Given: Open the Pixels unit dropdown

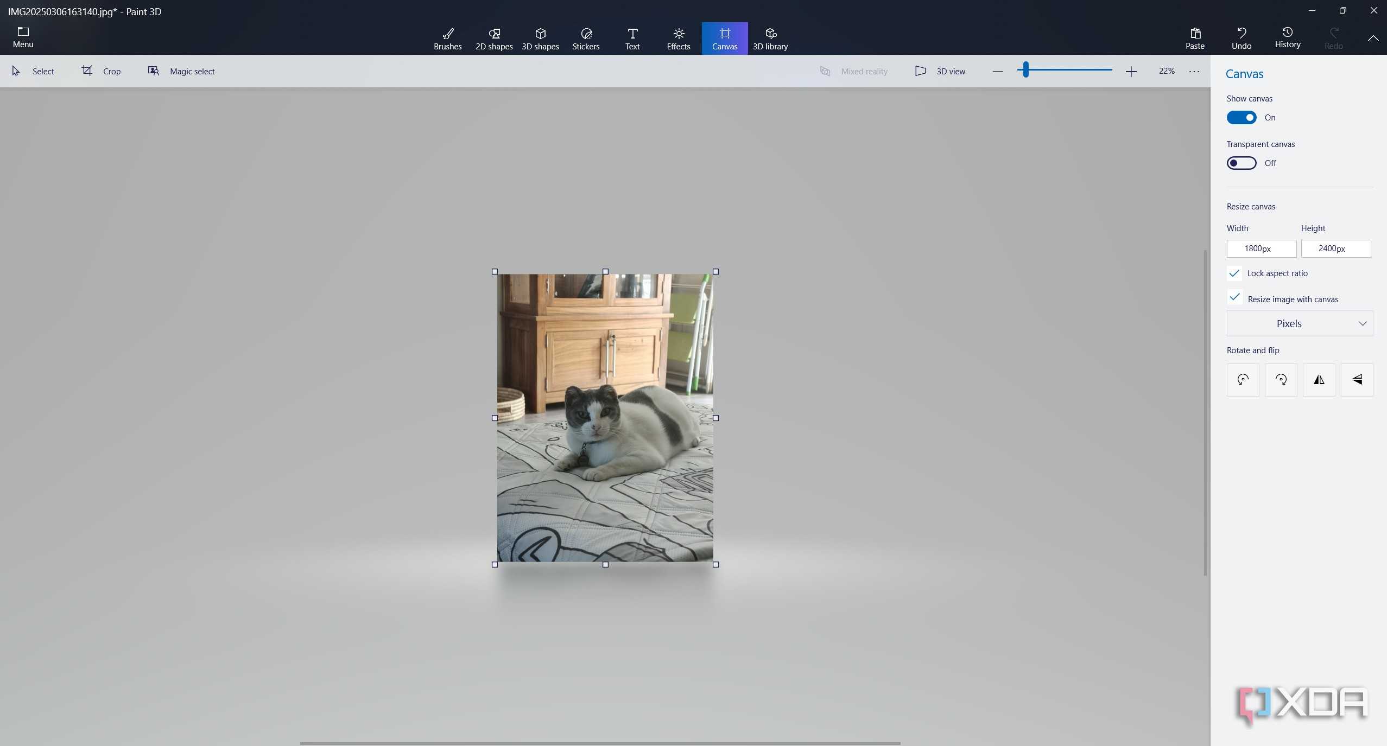Looking at the screenshot, I should pos(1299,324).
